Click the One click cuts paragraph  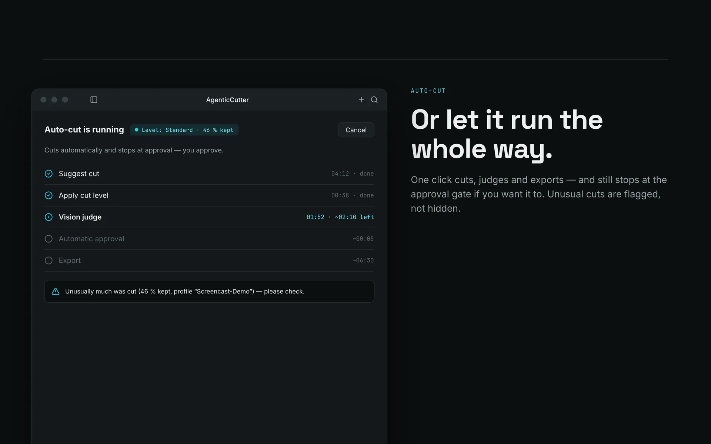pyautogui.click(x=539, y=194)
